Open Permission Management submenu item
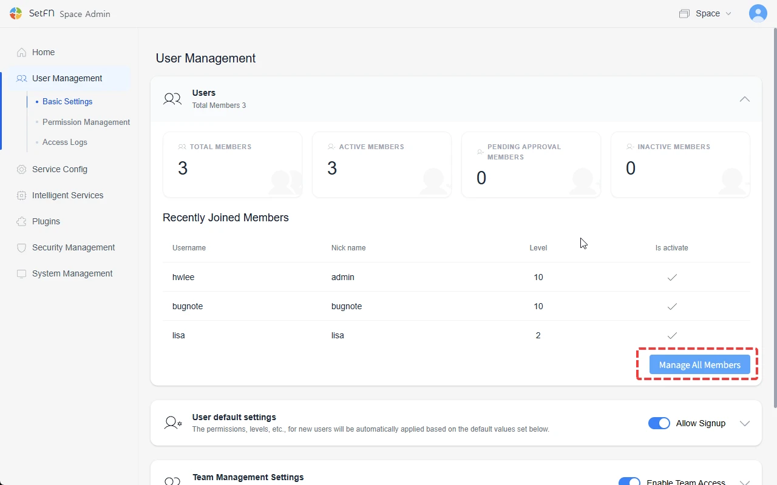This screenshot has width=777, height=485. coord(86,122)
